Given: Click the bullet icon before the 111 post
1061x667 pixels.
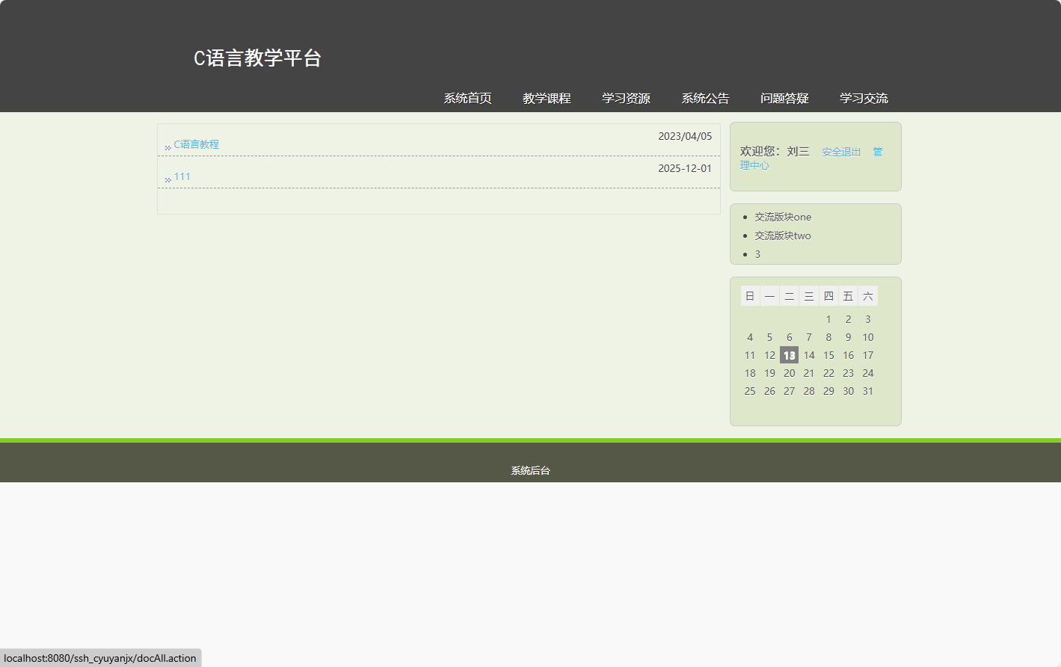Looking at the screenshot, I should tap(167, 179).
